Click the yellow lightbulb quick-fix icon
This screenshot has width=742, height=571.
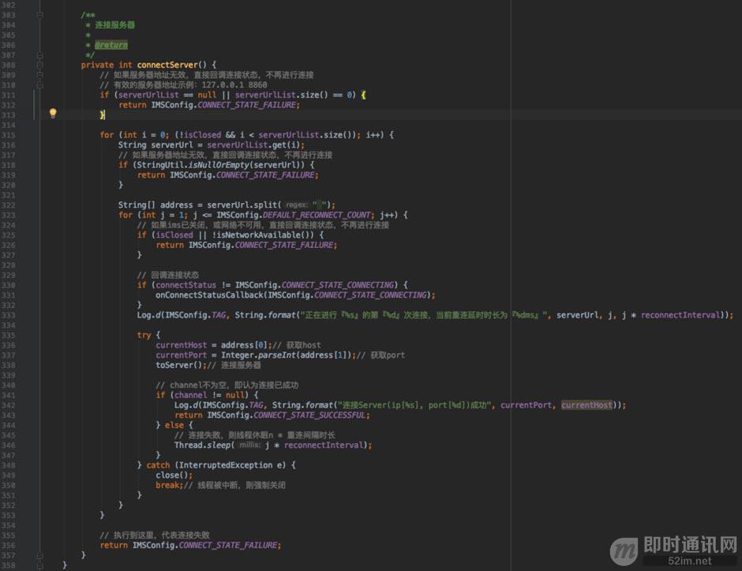(x=53, y=113)
